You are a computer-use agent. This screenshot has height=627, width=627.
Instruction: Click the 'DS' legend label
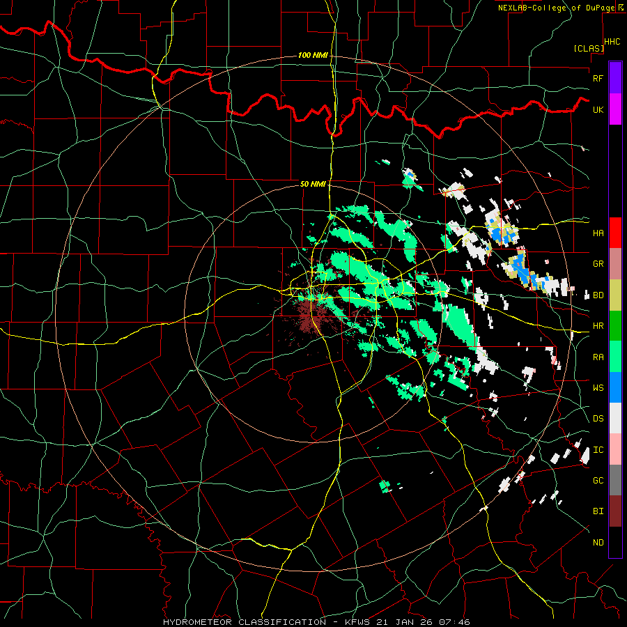click(598, 419)
